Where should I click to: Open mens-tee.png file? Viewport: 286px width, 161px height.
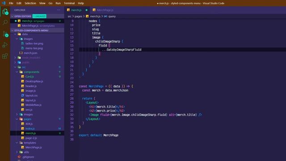coord(34,48)
